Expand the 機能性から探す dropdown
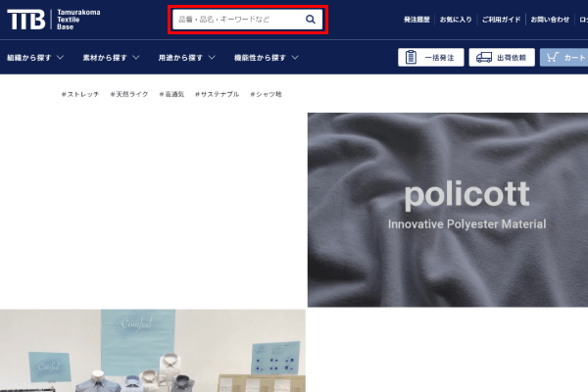The width and height of the screenshot is (588, 392). point(267,58)
